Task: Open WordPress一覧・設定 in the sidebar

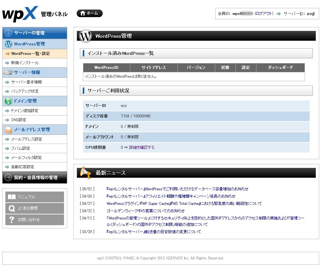Action: pyautogui.click(x=35, y=54)
